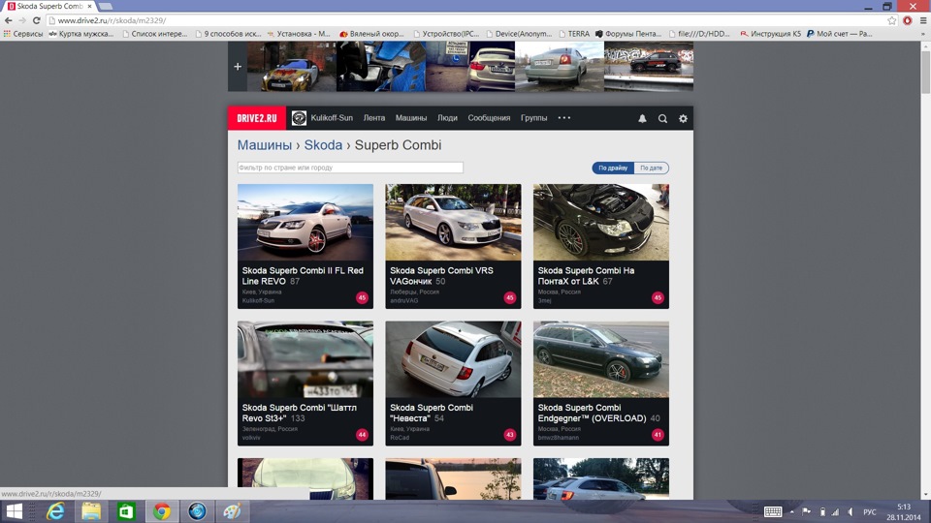Open black SUV graffiti photo in strip

(x=649, y=67)
